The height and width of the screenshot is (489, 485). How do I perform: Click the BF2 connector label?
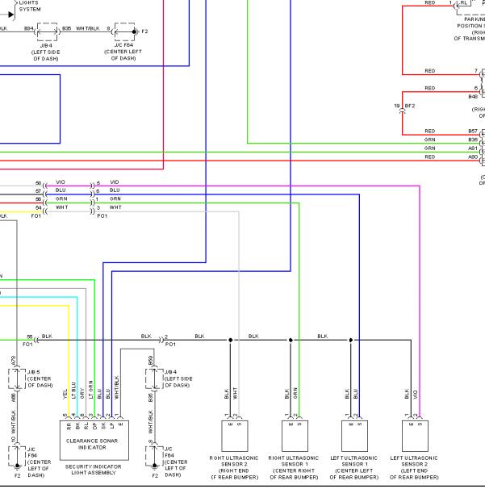coord(410,106)
